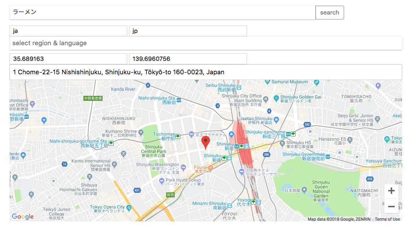Zoom in with the map plus button
407x226 pixels.
391,191
